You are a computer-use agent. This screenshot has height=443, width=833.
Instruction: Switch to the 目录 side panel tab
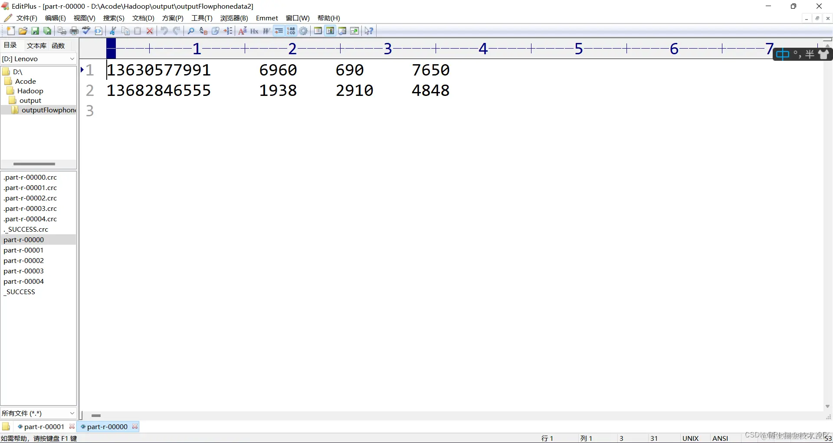10,45
